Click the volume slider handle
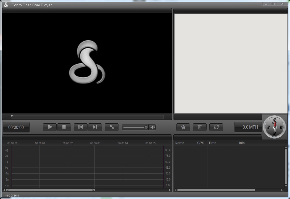The height and width of the screenshot is (199, 290). tap(146, 127)
